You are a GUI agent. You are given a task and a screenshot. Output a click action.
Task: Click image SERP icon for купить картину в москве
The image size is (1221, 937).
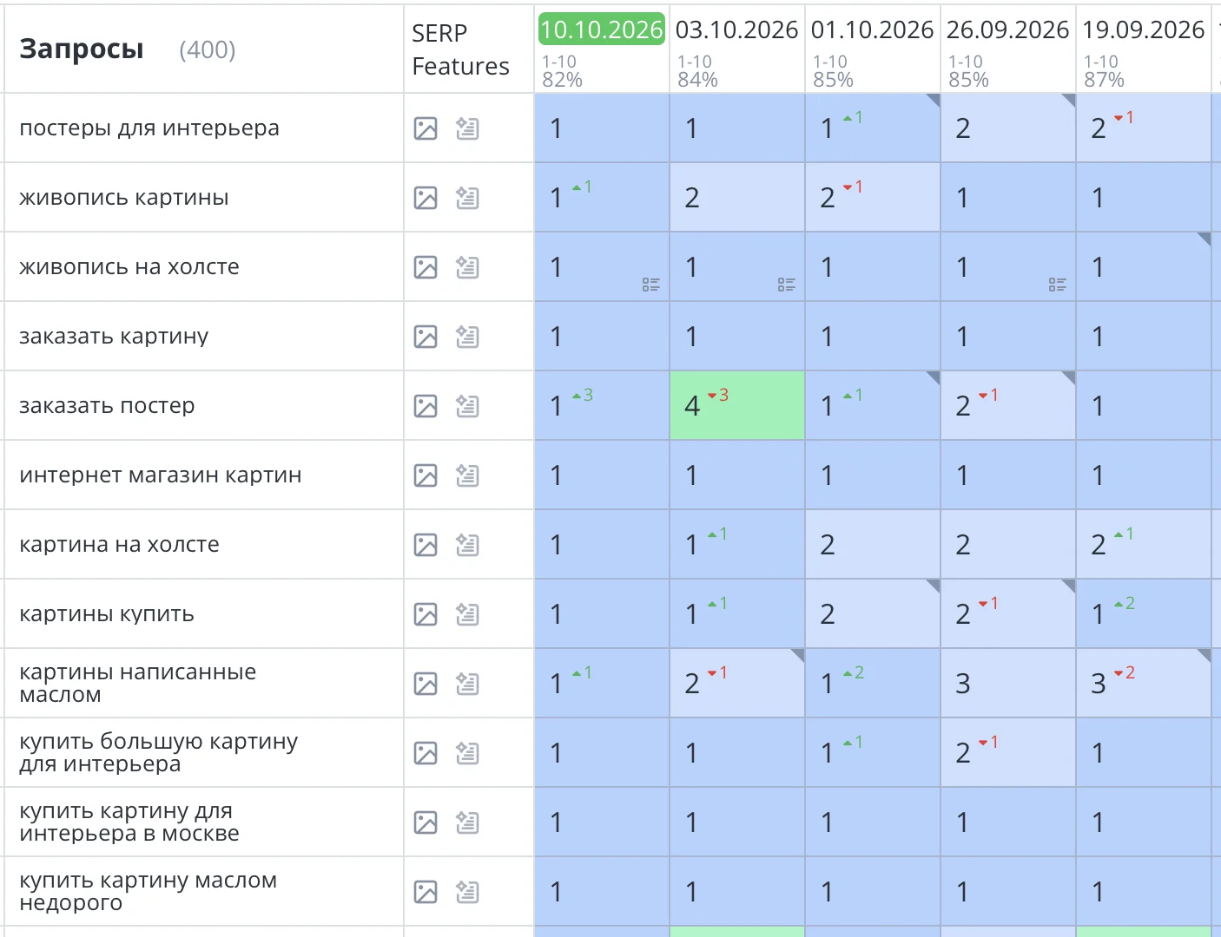click(x=426, y=822)
